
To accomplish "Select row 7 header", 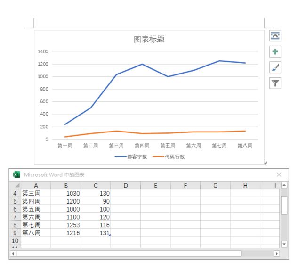I will point(15,217).
